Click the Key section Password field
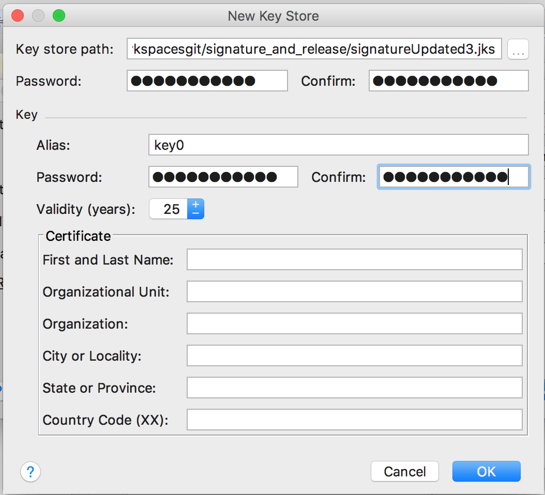This screenshot has width=545, height=495. point(223,177)
